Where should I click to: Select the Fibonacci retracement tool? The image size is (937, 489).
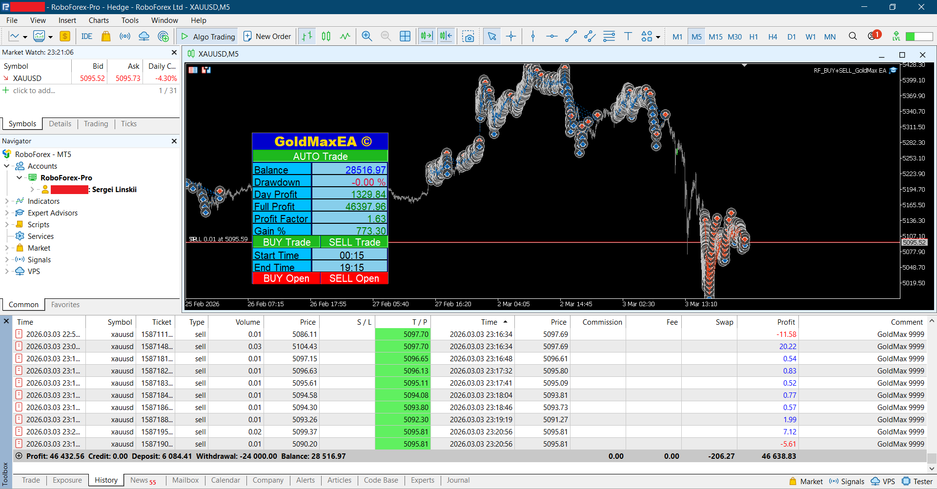(609, 37)
